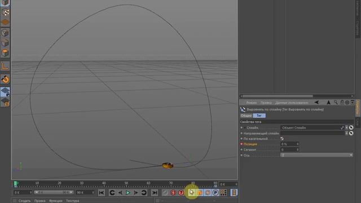Go back with attributes left arrow
The width and height of the screenshot is (361, 203).
tap(317, 103)
